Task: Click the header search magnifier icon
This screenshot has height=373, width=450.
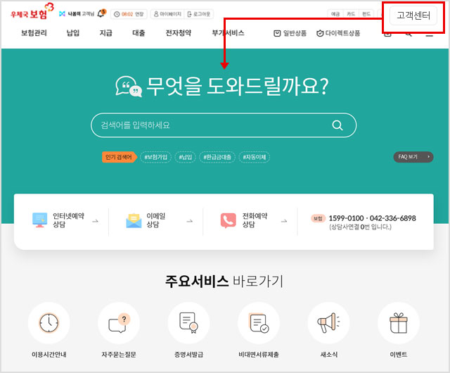Action: pos(409,34)
